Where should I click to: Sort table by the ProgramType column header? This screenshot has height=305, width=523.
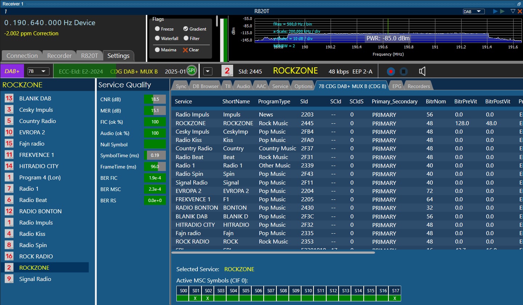(x=274, y=102)
